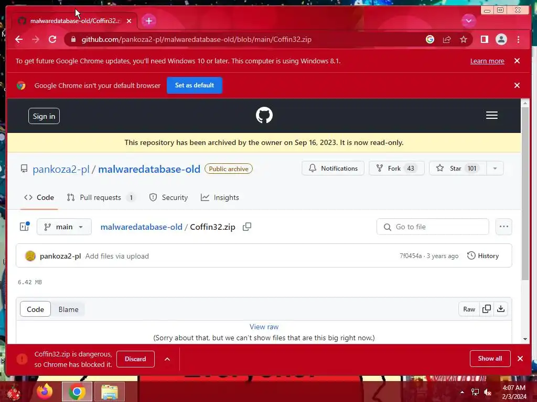Screen dimensions: 537x402
Task: Open the Chrome profile avatar
Action: [501, 39]
